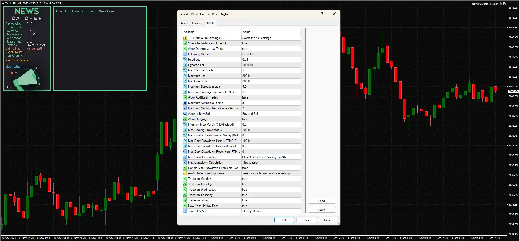
Task: Edit the Fixed Lot value 0.01
Action: [x=271, y=60]
